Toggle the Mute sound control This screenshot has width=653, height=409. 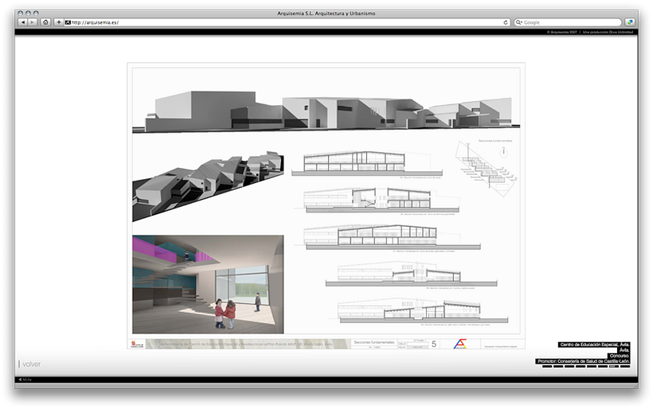pos(25,380)
